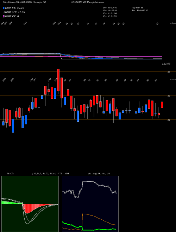
Task: Select the 'Pre H: 32.46' value
Action: point(110,11)
